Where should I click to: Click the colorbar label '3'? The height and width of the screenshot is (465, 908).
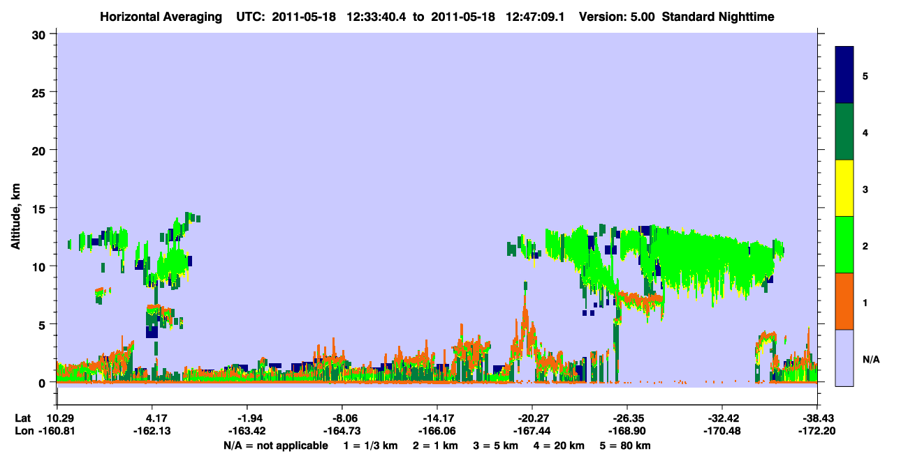865,189
